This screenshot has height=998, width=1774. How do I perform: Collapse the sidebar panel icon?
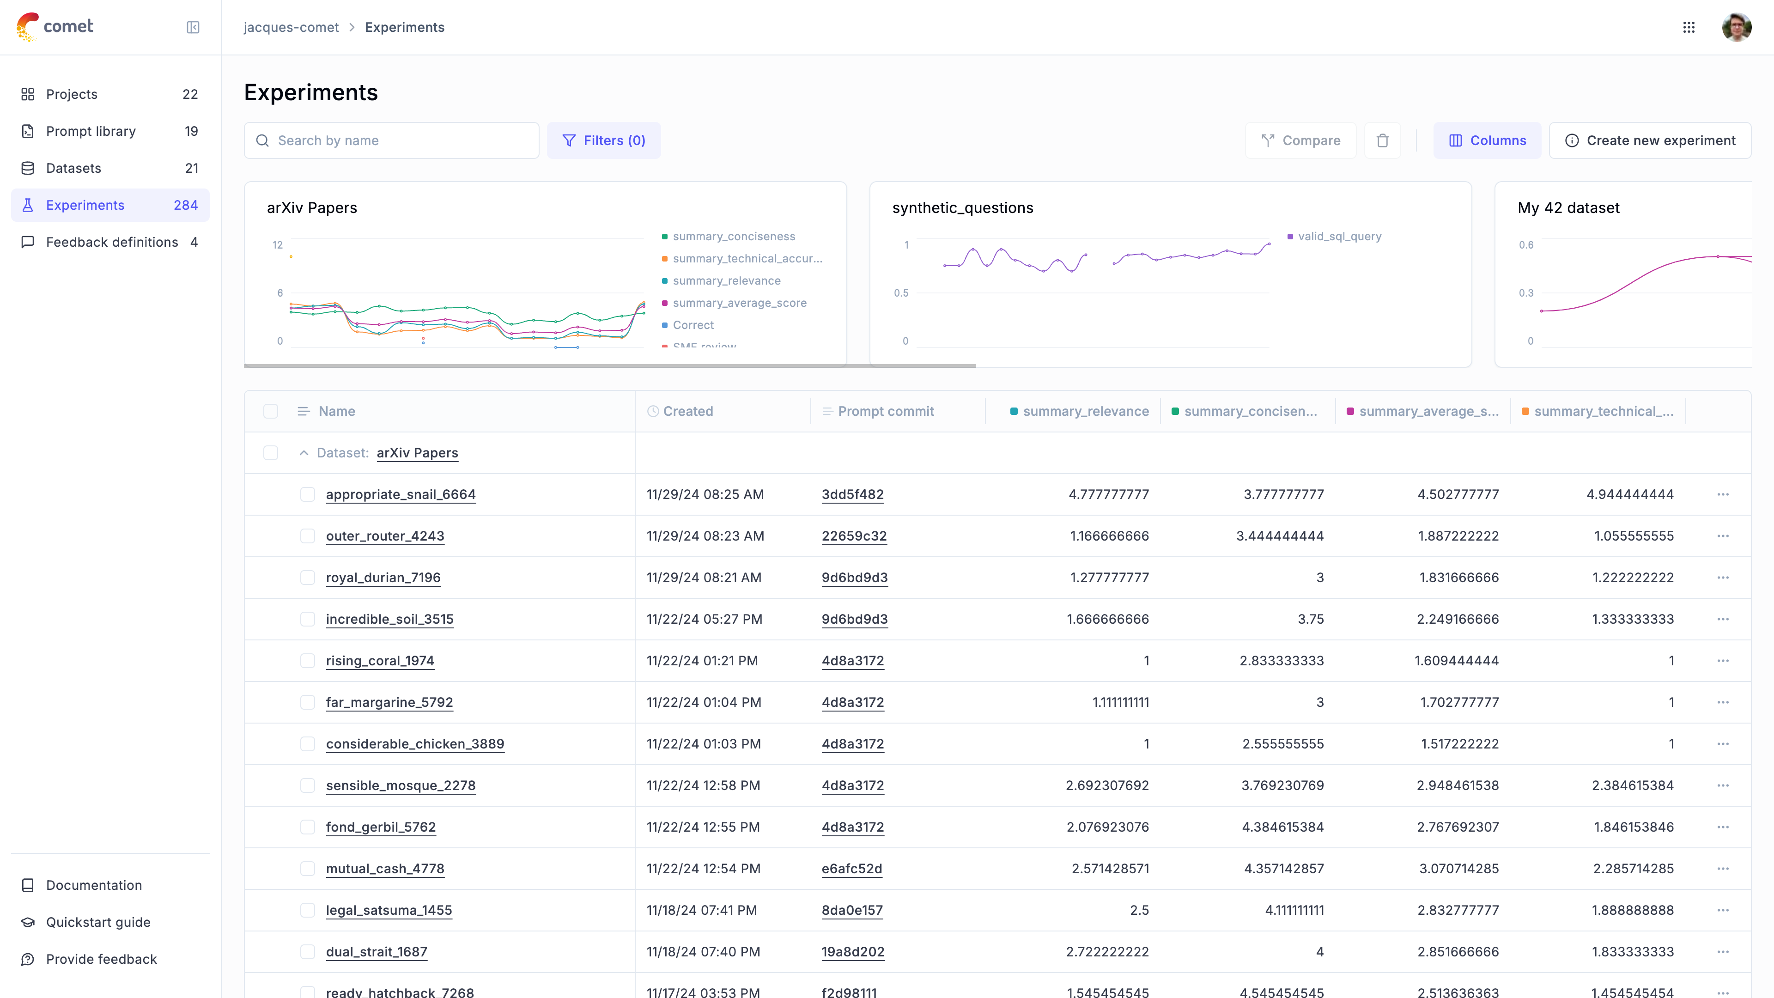point(193,28)
